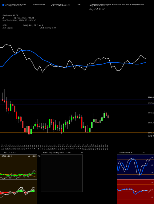Screen dimensions: 154x204
Task: Select the Stochastics: 80.79 value
Action: (10, 15)
